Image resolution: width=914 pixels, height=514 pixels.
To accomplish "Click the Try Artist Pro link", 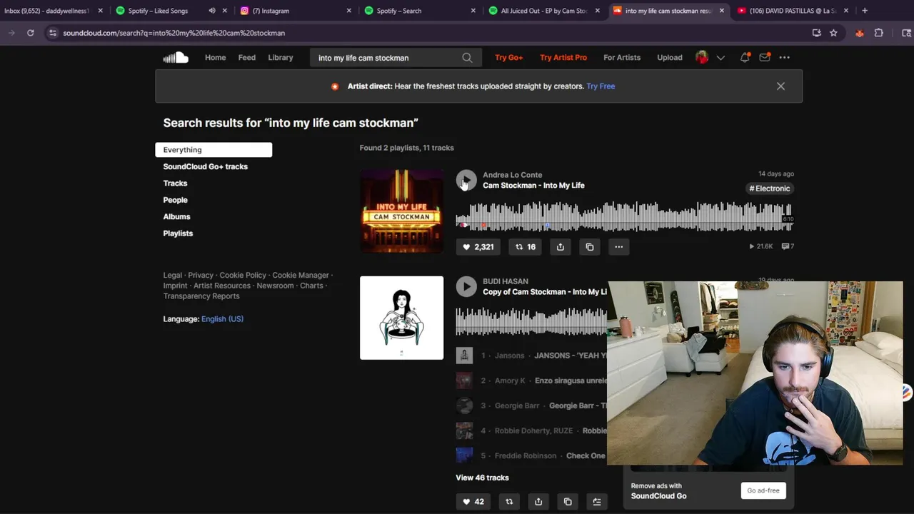I will click(x=563, y=58).
